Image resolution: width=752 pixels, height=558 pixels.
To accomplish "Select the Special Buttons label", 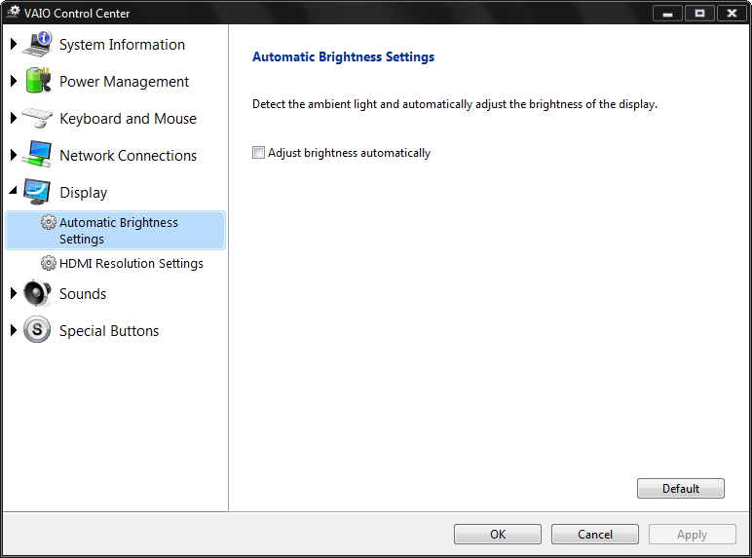I will pos(109,331).
